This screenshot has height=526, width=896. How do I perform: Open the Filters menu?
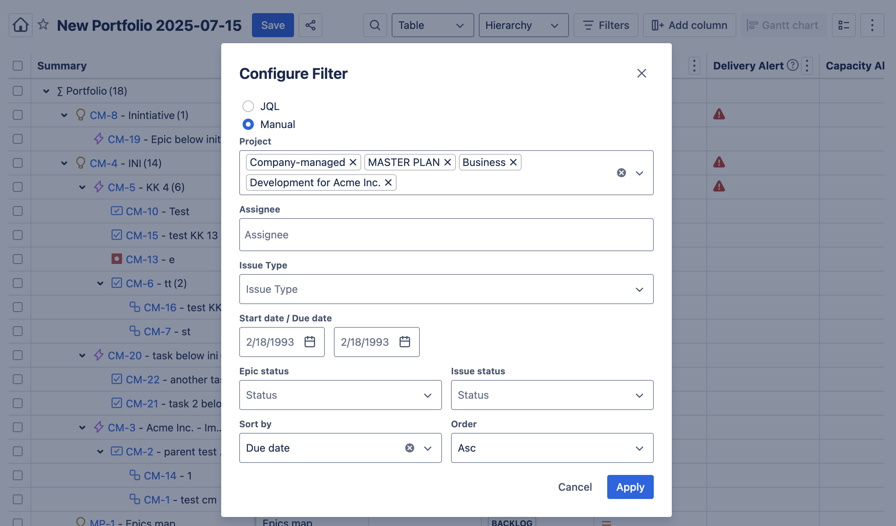[x=606, y=25]
